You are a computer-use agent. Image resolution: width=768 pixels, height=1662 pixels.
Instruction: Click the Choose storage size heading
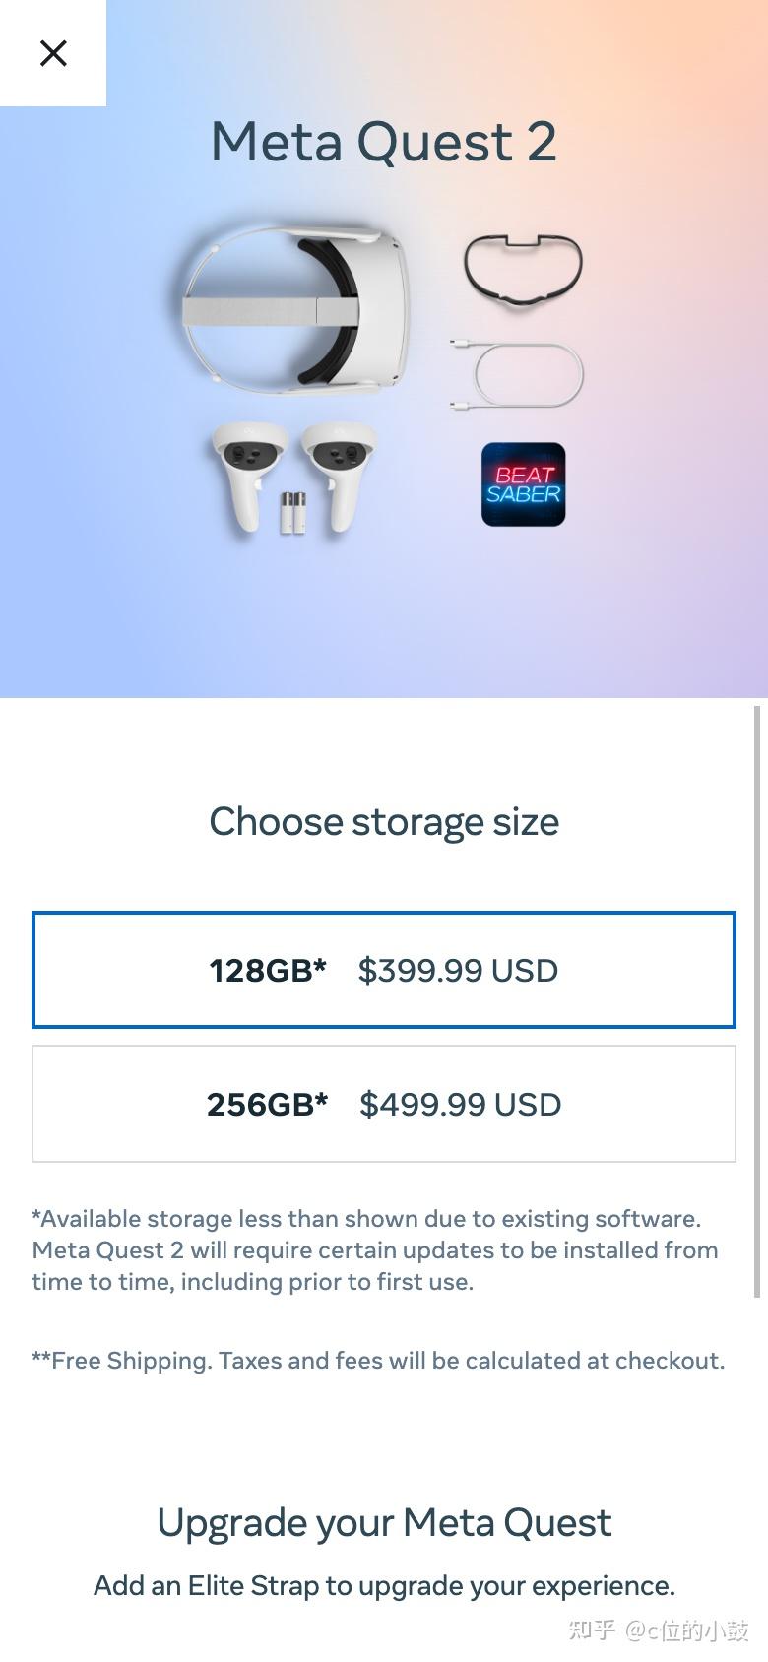(384, 822)
